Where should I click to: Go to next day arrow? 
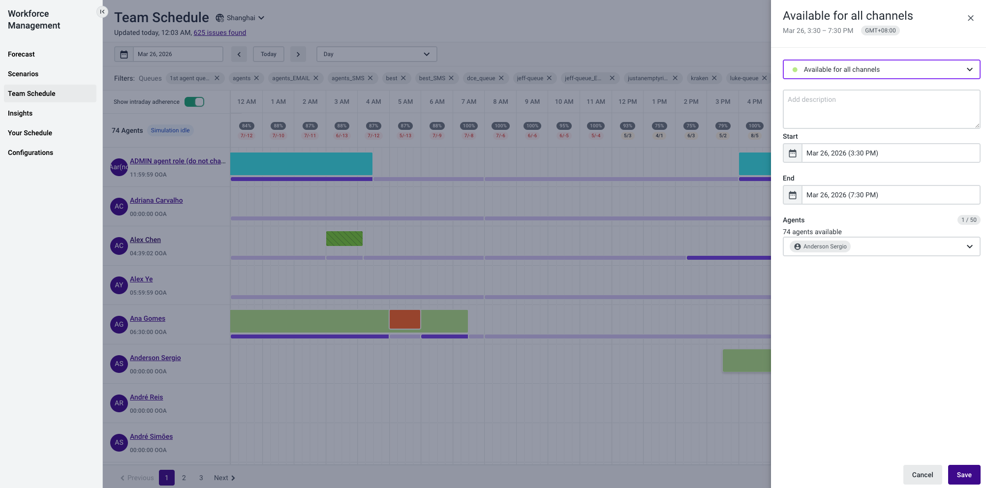click(298, 54)
